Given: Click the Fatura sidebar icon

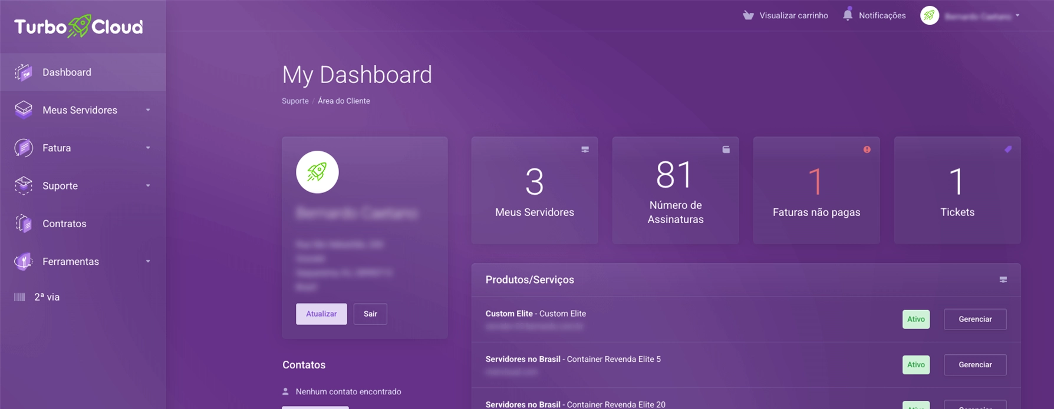Looking at the screenshot, I should pos(24,148).
